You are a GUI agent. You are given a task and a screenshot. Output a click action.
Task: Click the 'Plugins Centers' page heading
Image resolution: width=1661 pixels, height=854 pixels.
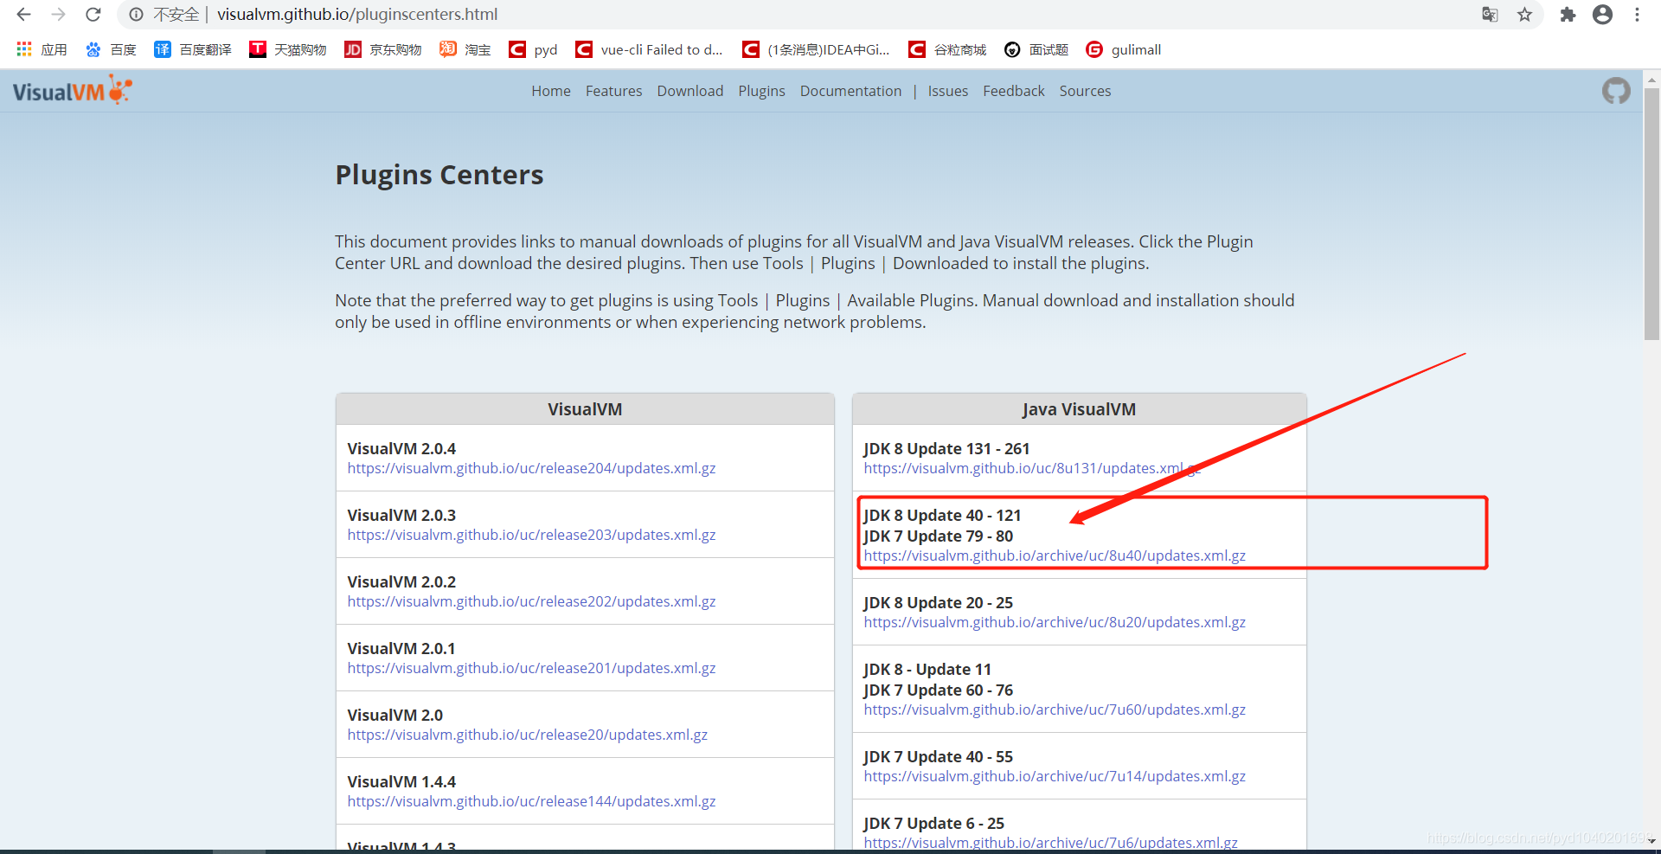coord(439,175)
